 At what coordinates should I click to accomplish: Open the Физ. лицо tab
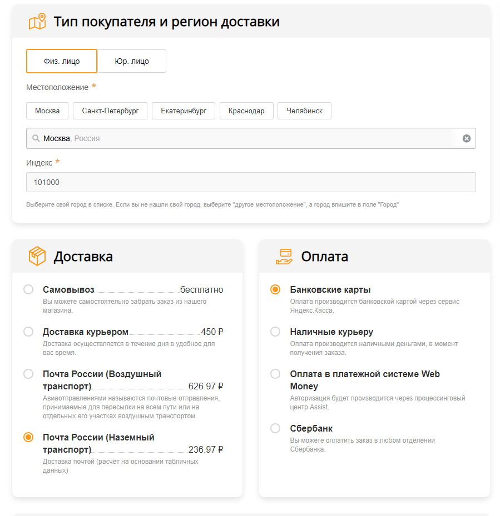[x=61, y=61]
